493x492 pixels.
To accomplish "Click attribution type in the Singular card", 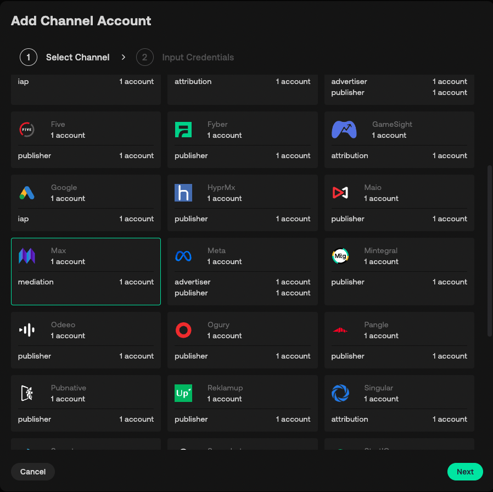I will pos(350,419).
